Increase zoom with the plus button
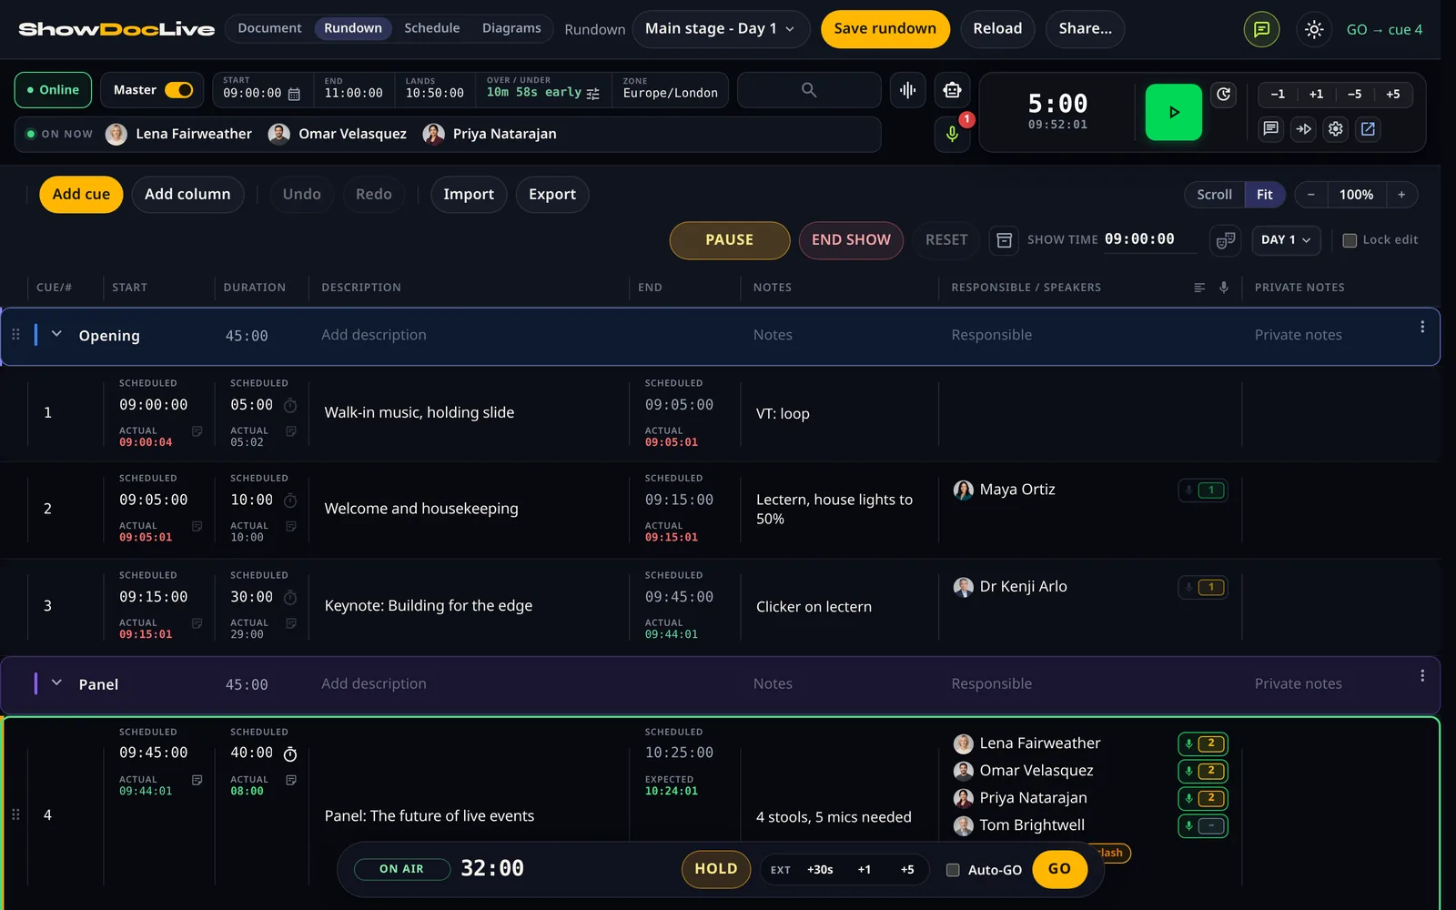1456x910 pixels. tap(1401, 195)
